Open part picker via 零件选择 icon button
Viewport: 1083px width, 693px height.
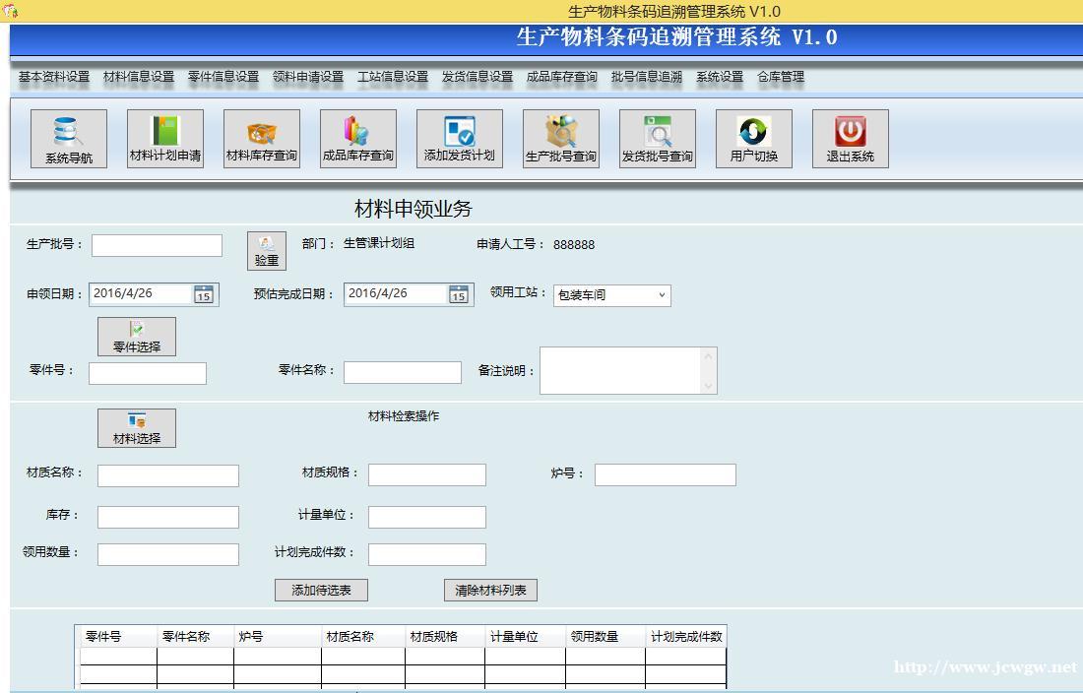click(x=137, y=336)
